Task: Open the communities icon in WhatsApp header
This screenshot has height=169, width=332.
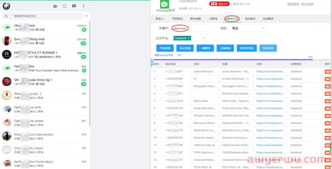Action: (x=55, y=6)
